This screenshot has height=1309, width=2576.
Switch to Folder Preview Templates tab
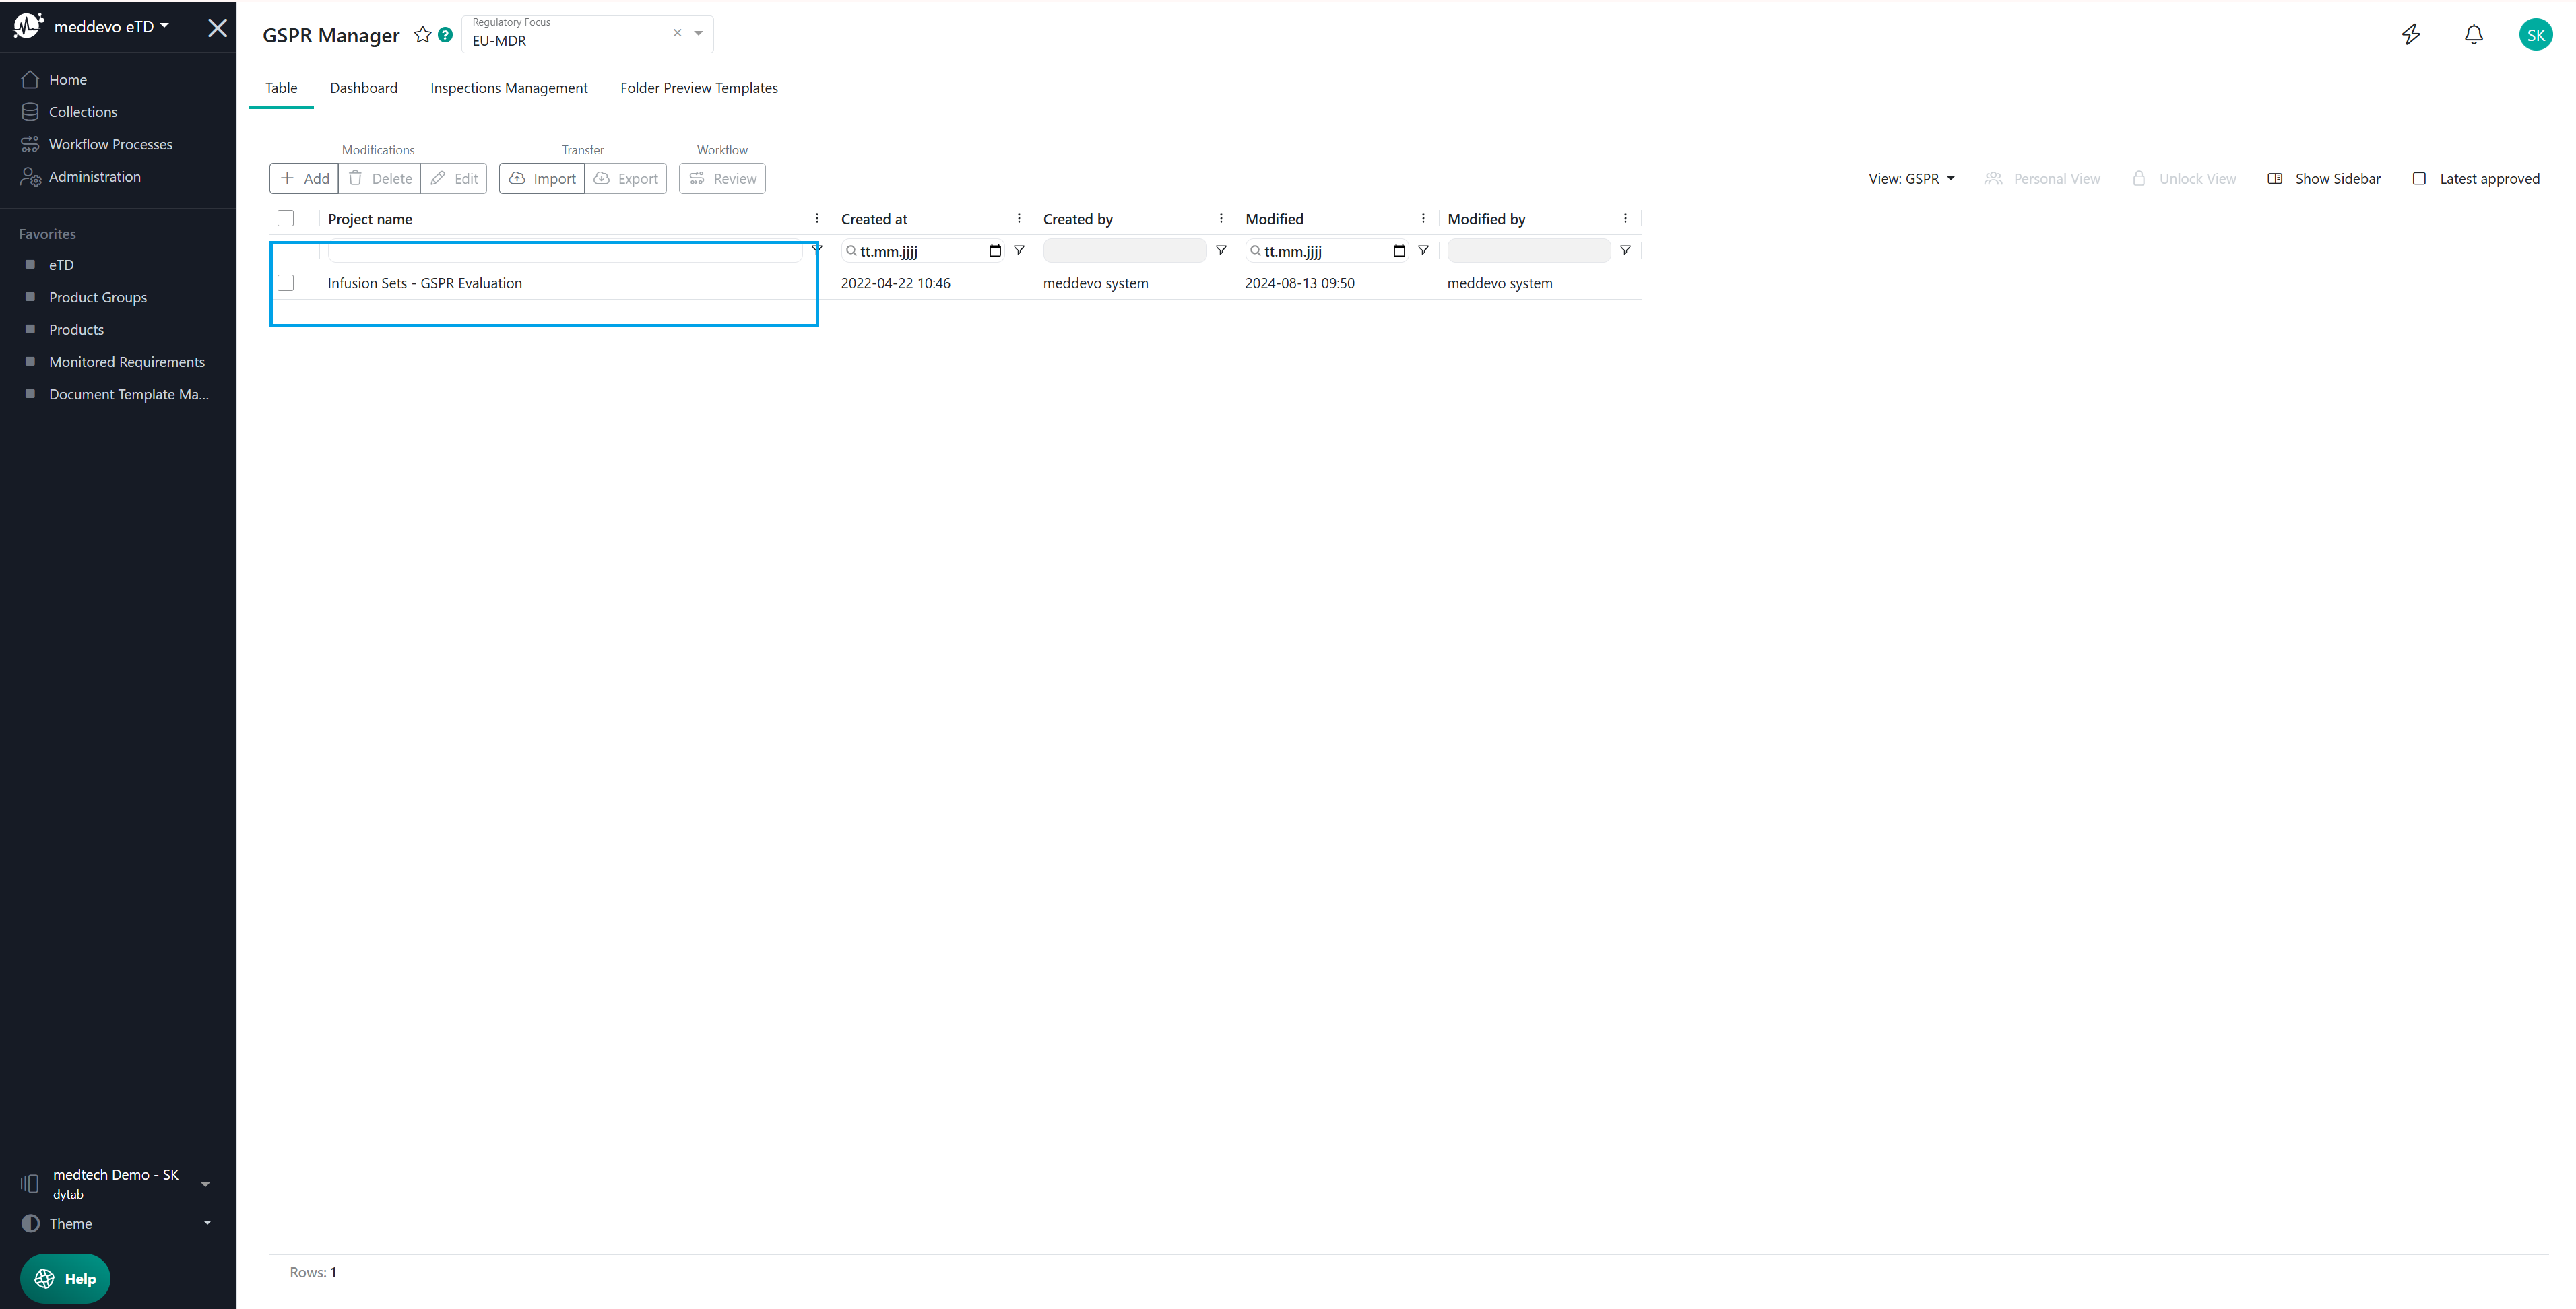tap(699, 88)
